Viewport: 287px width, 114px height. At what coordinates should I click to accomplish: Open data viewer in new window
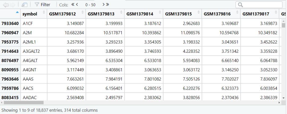click(24, 5)
